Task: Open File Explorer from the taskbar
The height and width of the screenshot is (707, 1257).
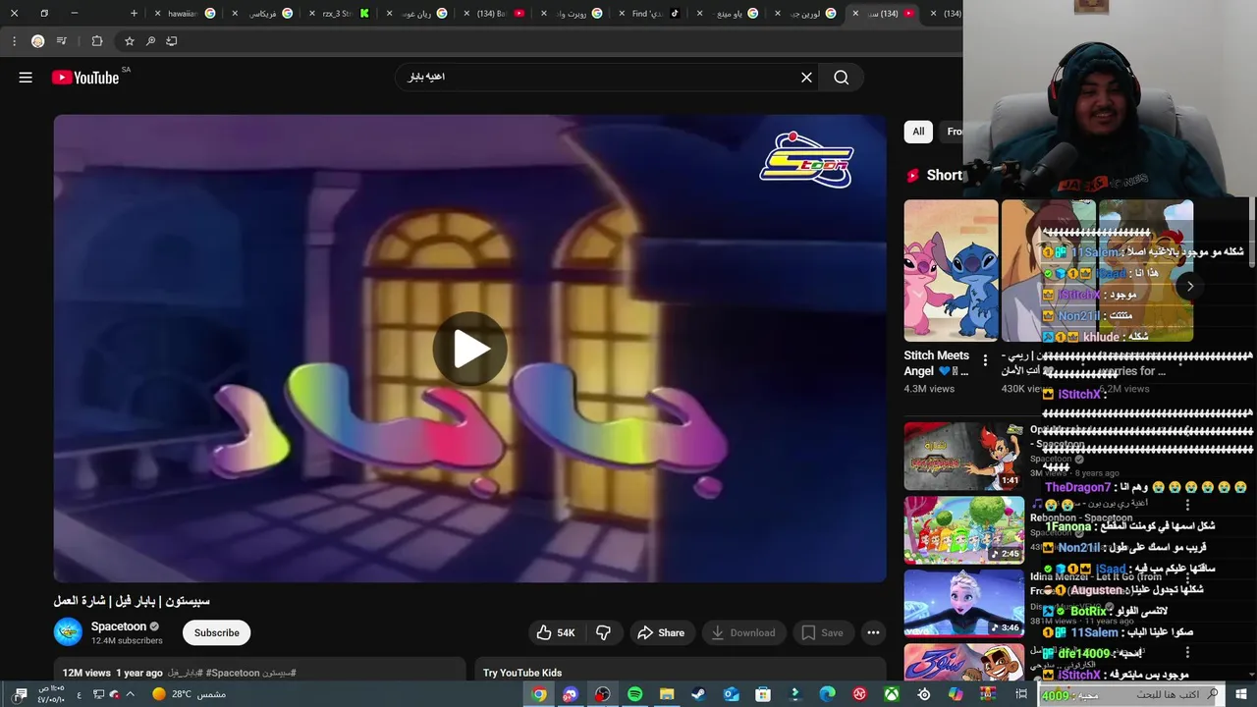Action: 667,694
